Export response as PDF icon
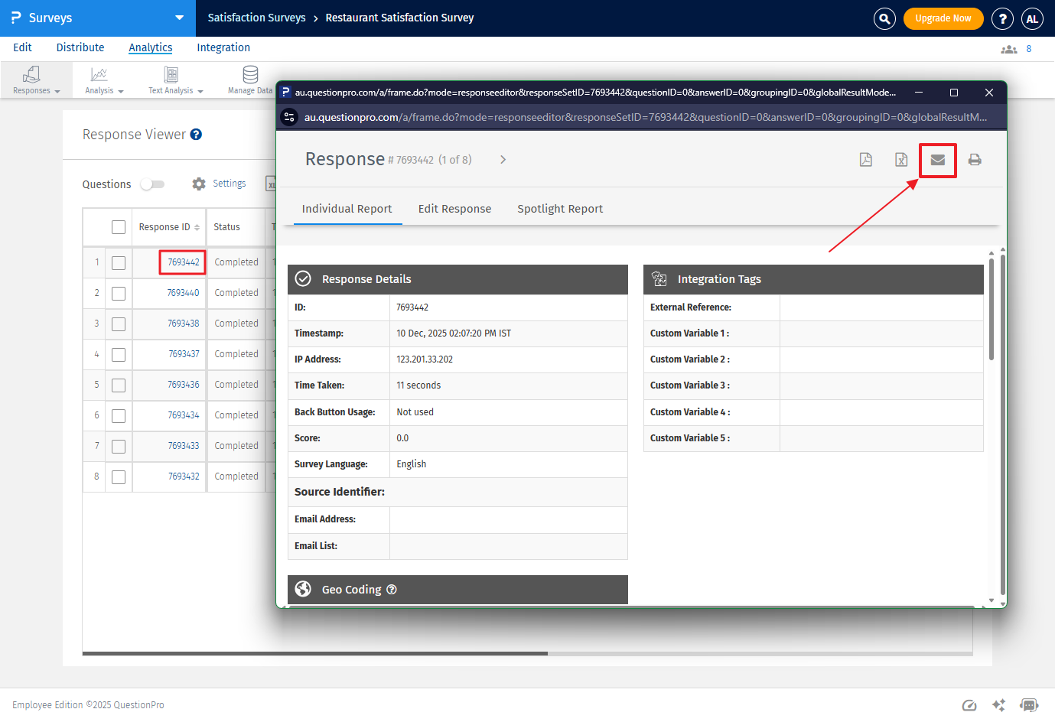Screen dimensions: 1055x722 coord(865,160)
